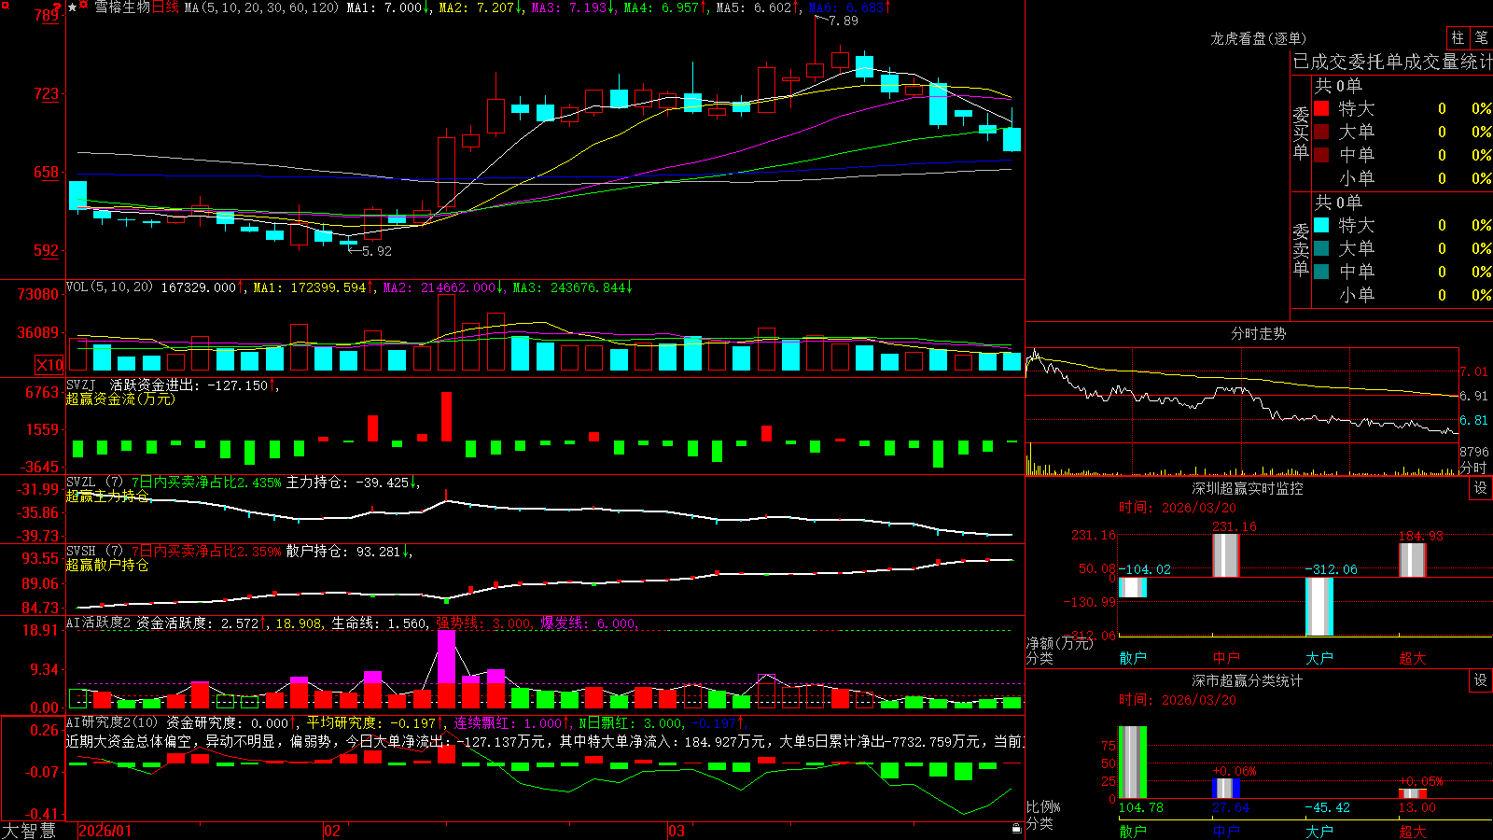Click the VOL(5,10,20) indicator label

tap(109, 287)
